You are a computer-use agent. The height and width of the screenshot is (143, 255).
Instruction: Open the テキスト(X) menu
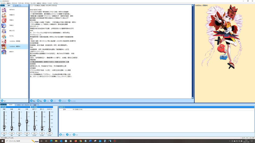coord(14,3)
